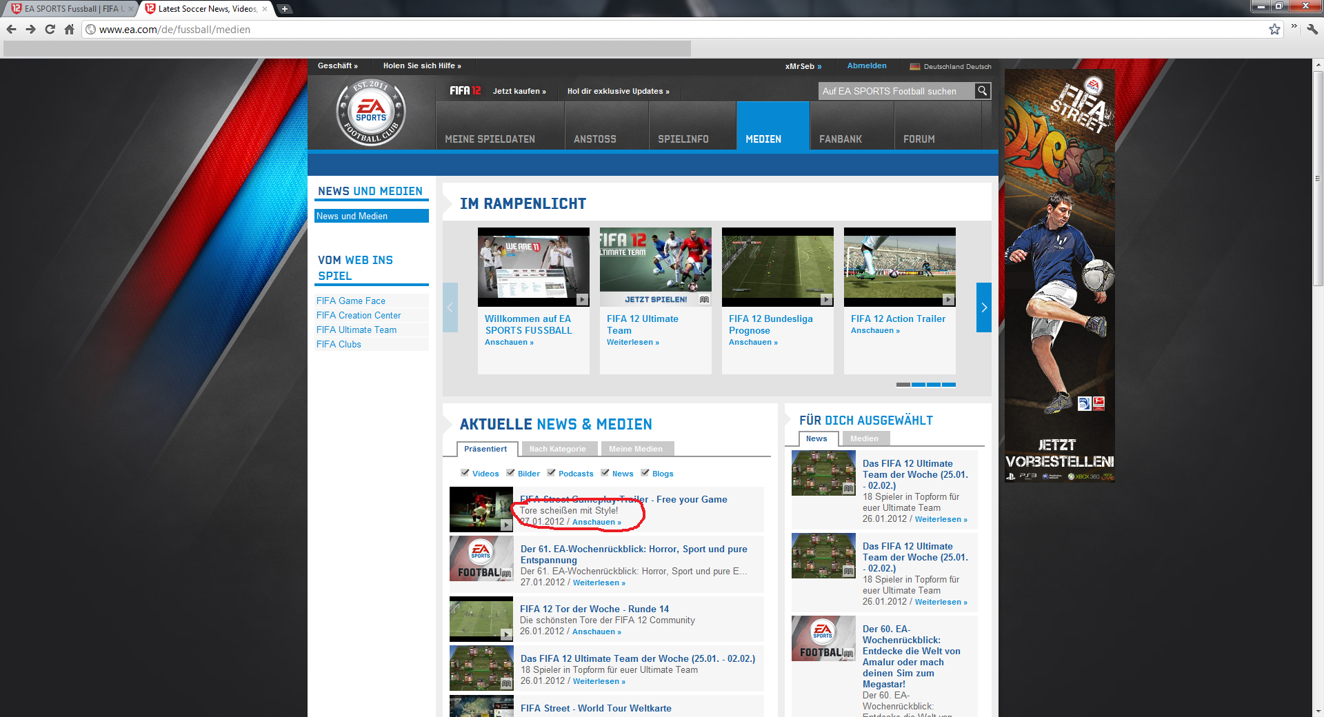1324x717 pixels.
Task: Click the page vertical scrollbar thumb
Action: pos(1318,179)
